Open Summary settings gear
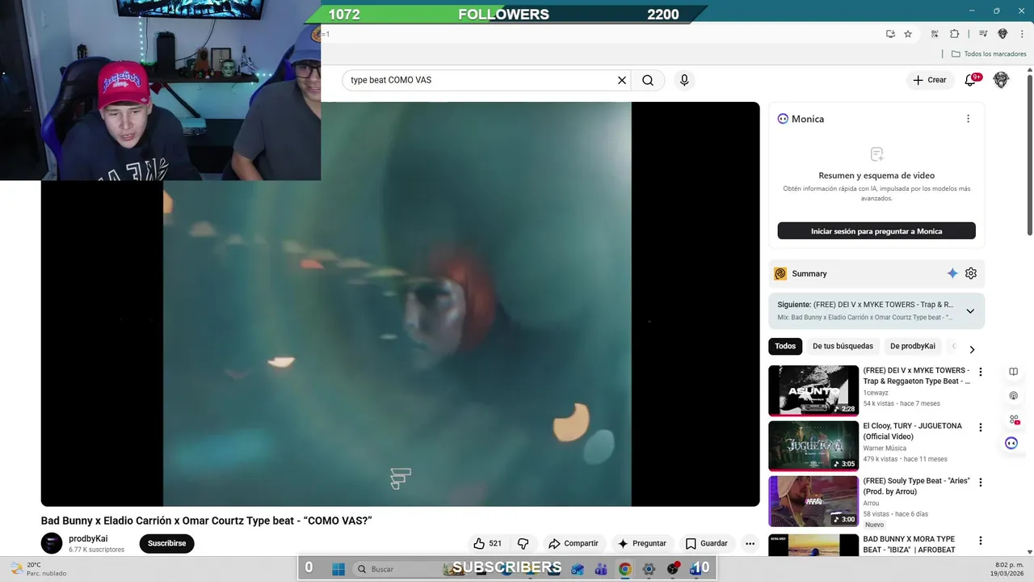The width and height of the screenshot is (1034, 582). click(971, 273)
